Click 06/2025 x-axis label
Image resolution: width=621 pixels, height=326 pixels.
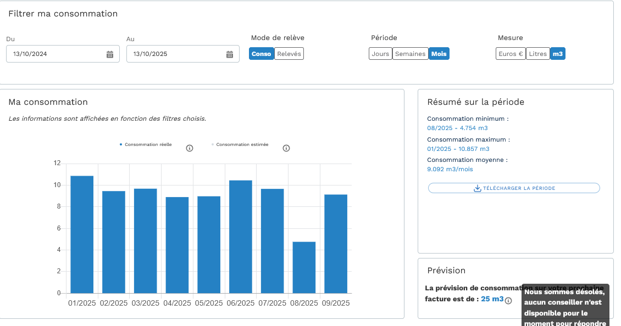240,303
